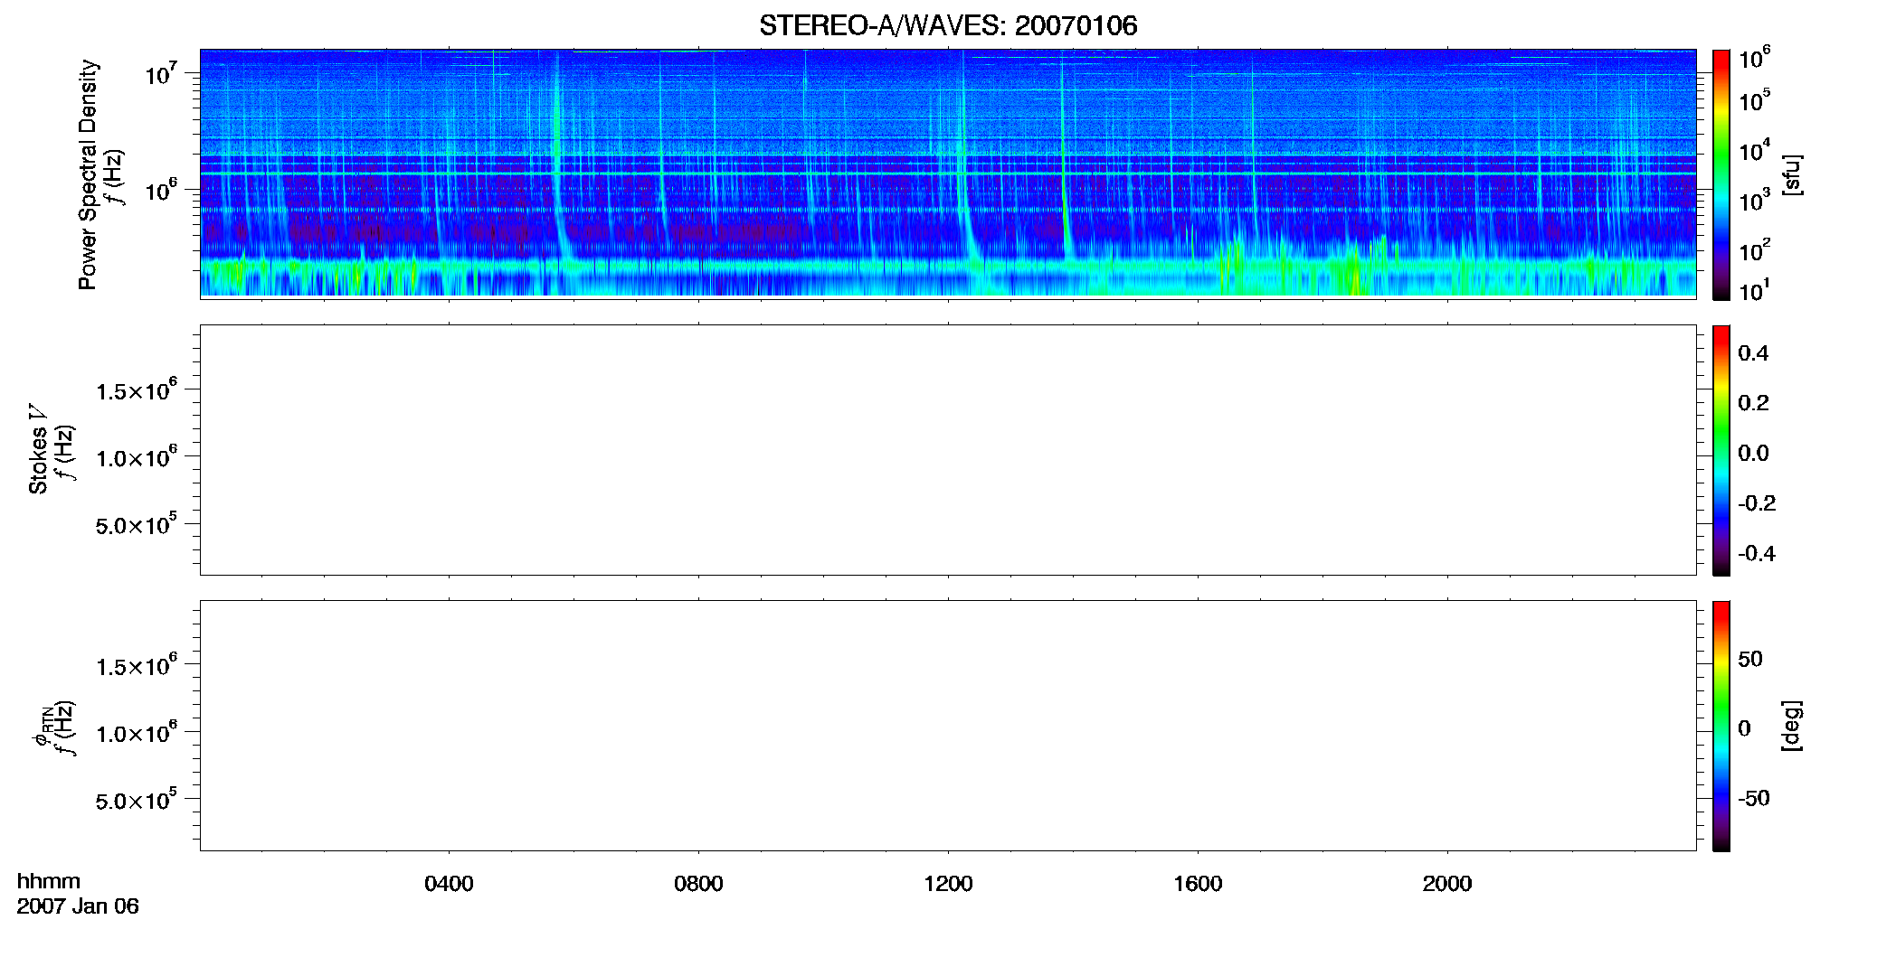This screenshot has width=1896, height=976.
Task: Click the hhmm axis unit label
Action: (x=49, y=881)
